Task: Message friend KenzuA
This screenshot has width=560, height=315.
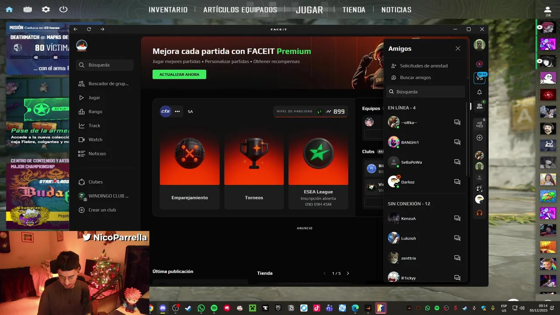Action: [x=457, y=218]
